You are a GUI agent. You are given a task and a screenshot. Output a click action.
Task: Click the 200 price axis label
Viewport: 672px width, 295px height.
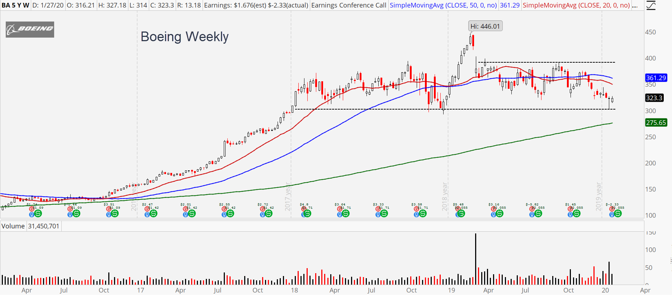[650, 163]
